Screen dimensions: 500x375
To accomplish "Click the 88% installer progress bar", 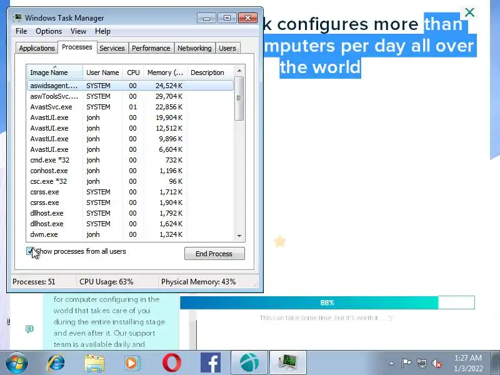I will (x=327, y=302).
